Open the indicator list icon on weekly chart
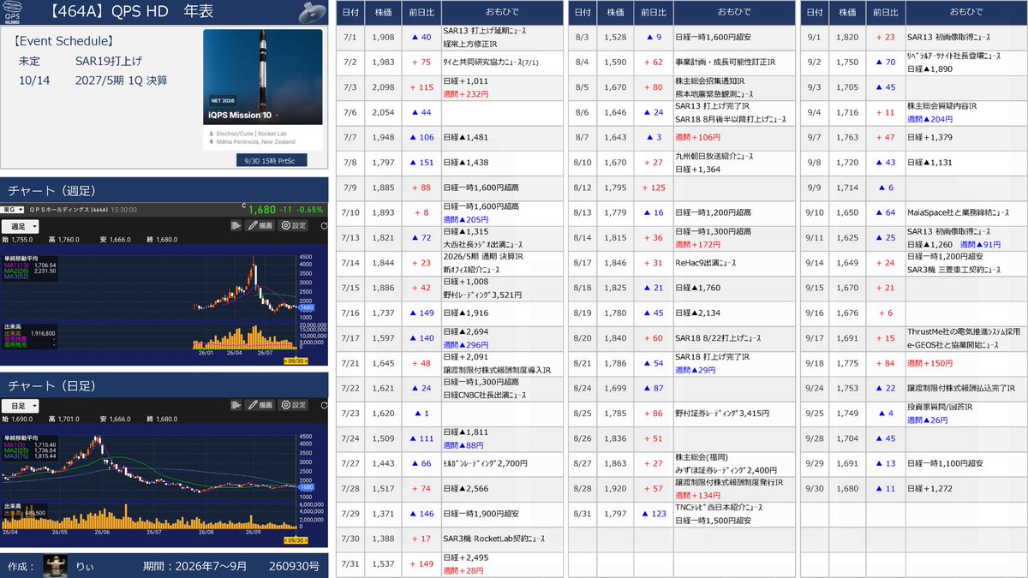The width and height of the screenshot is (1028, 578). [x=236, y=225]
